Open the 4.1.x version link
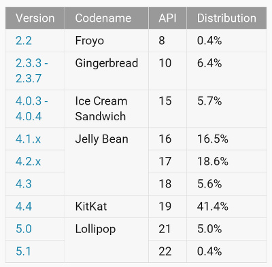Viewport: 272px width, 267px height. pos(28,139)
